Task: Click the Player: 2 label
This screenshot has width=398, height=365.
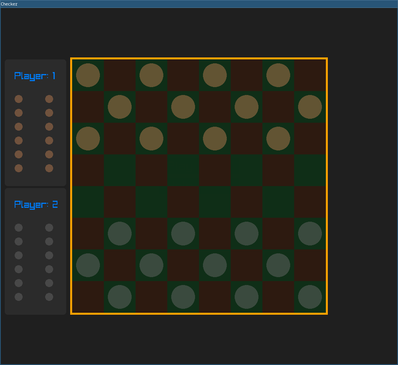Action: coord(36,205)
